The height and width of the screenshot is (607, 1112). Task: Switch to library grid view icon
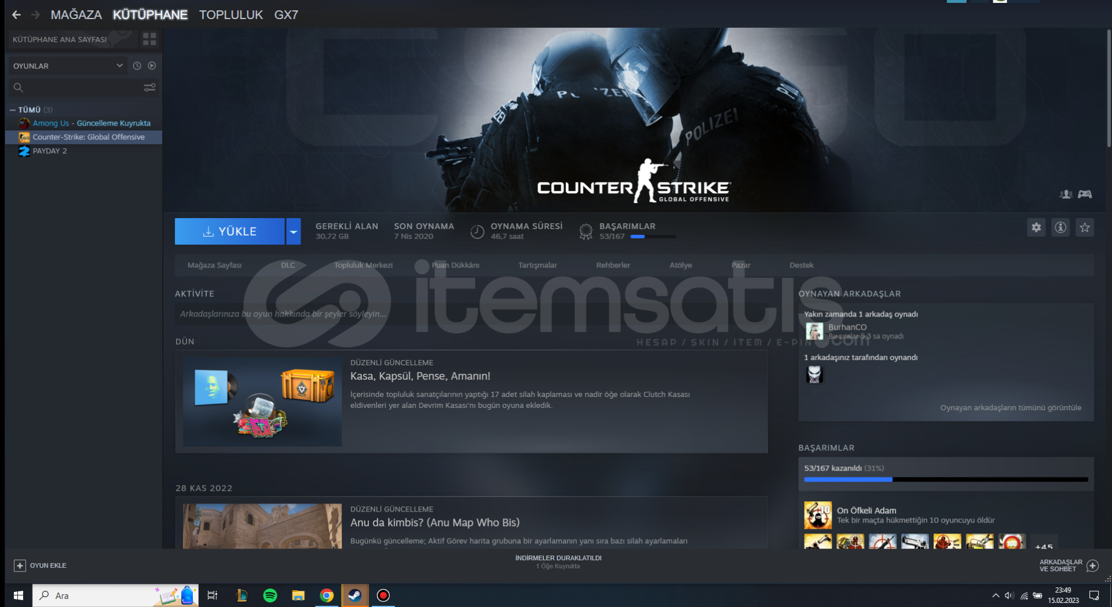coord(149,39)
